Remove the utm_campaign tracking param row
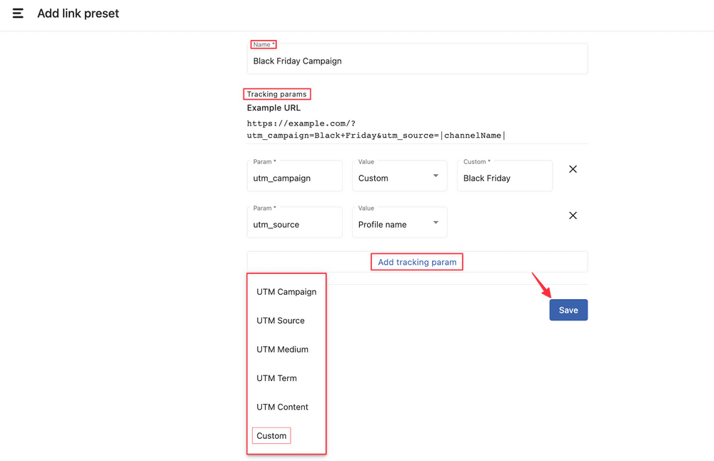The image size is (714, 461). pyautogui.click(x=573, y=170)
